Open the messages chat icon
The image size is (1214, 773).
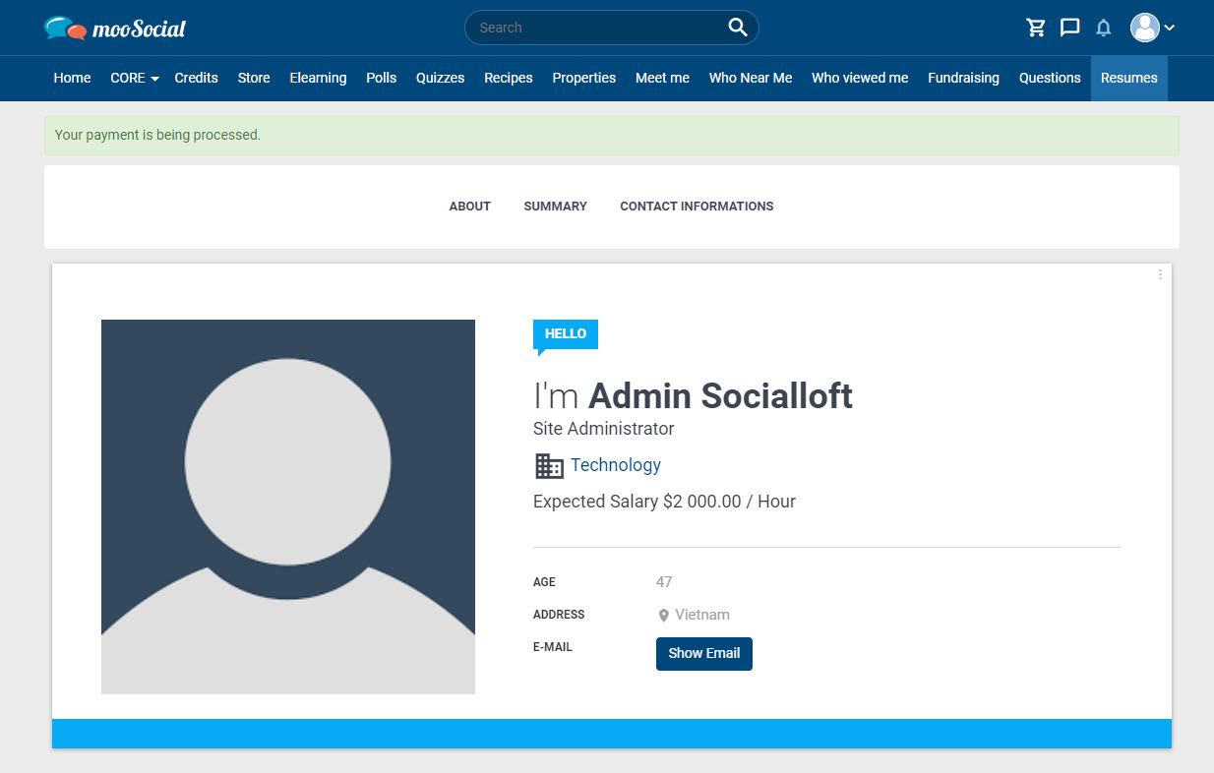pyautogui.click(x=1069, y=28)
